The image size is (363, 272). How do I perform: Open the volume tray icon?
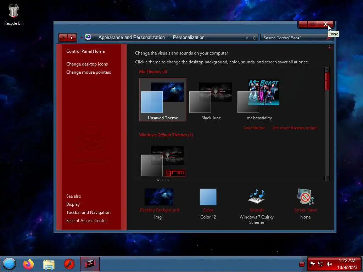tap(329, 264)
